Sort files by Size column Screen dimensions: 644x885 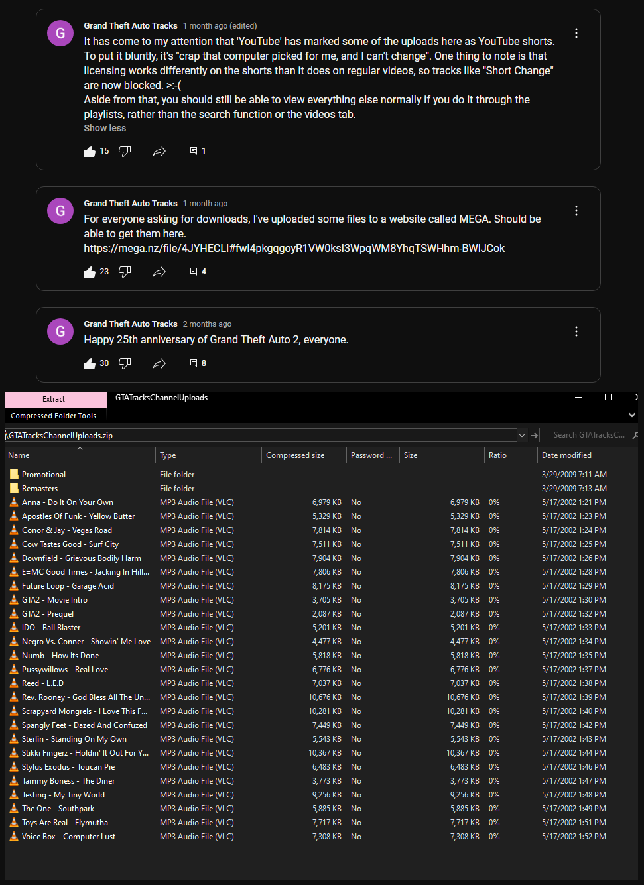pyautogui.click(x=442, y=455)
